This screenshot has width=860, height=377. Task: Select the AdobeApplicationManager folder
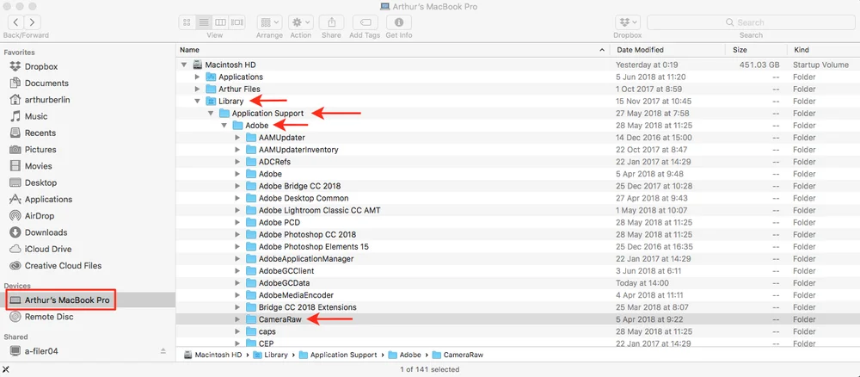click(x=517, y=258)
